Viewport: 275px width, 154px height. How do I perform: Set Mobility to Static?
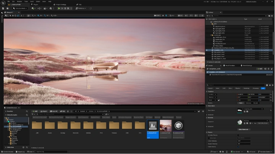coord(241,103)
